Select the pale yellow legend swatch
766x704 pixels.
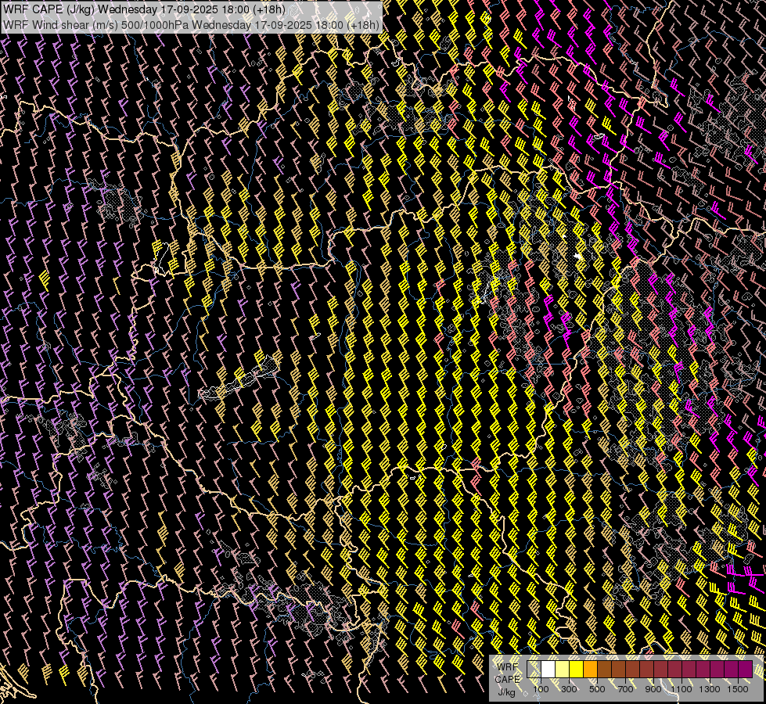tap(563, 669)
